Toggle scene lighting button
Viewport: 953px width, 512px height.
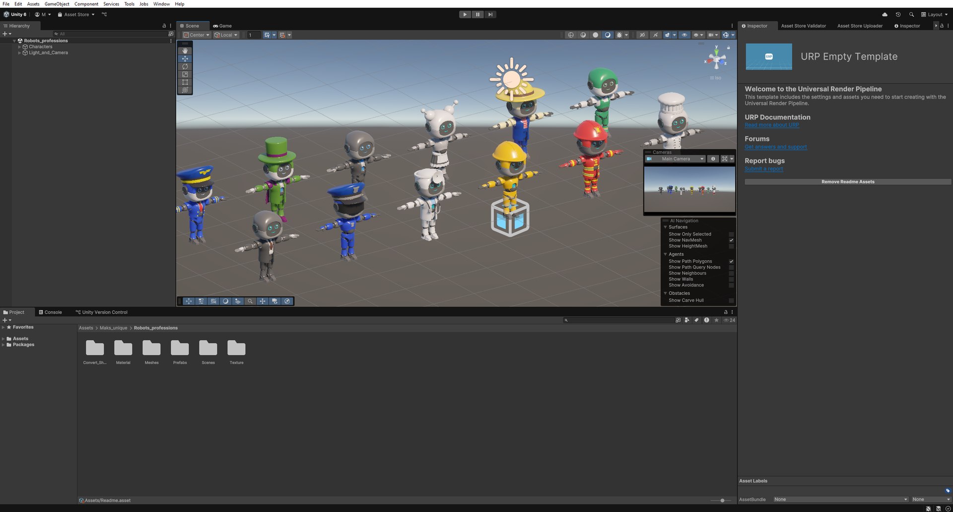pos(656,35)
